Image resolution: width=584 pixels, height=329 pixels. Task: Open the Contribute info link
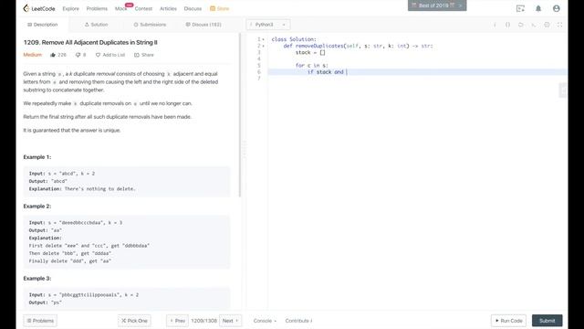(x=298, y=321)
